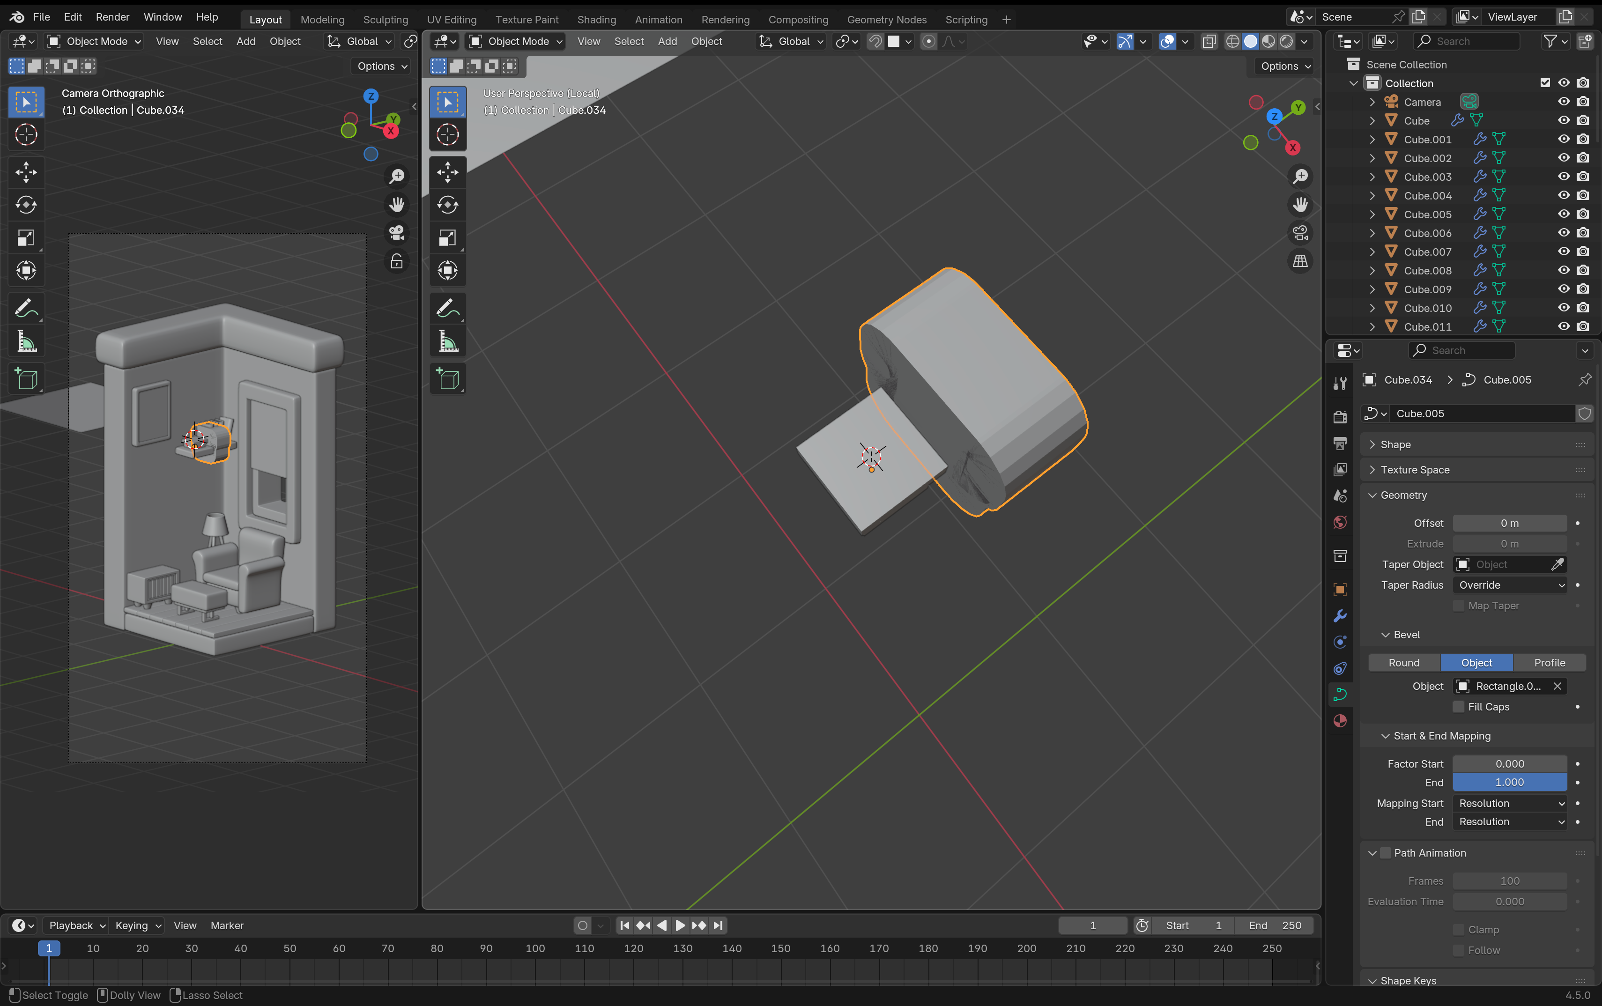Select the Transform tool in right viewport
The height and width of the screenshot is (1006, 1602).
pos(448,270)
